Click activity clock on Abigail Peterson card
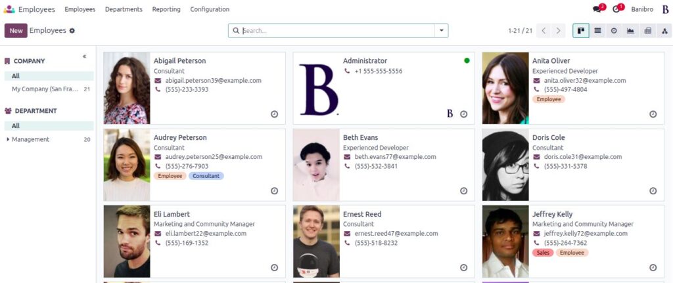 [x=274, y=114]
